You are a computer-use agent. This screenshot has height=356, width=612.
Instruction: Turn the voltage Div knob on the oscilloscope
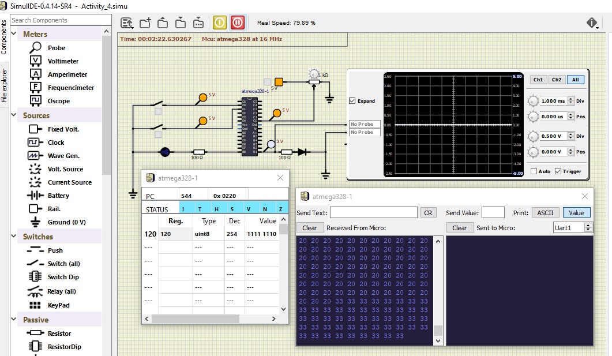tap(534, 137)
